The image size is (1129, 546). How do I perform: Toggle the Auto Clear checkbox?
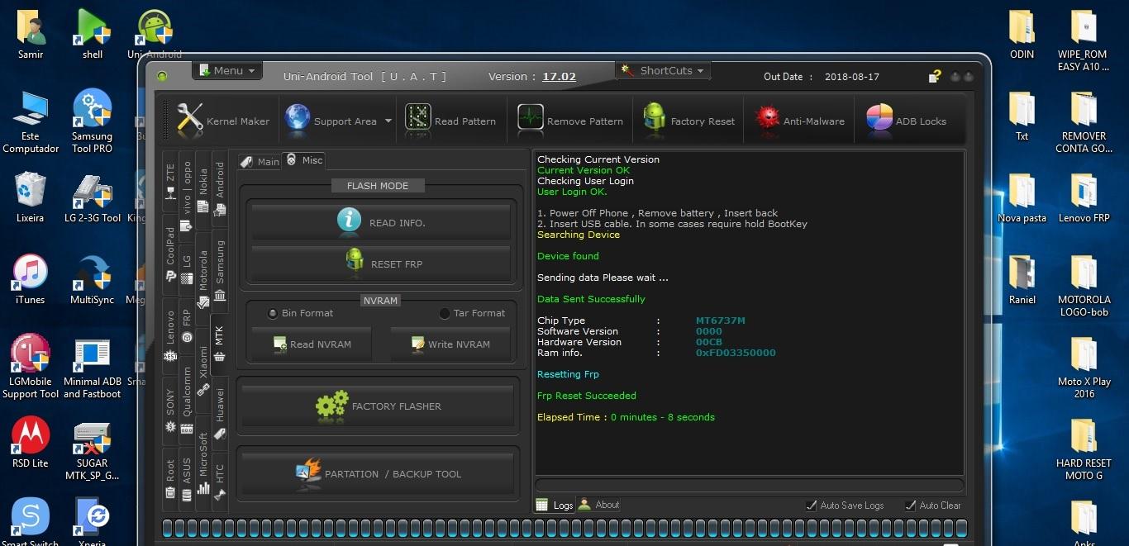point(911,506)
